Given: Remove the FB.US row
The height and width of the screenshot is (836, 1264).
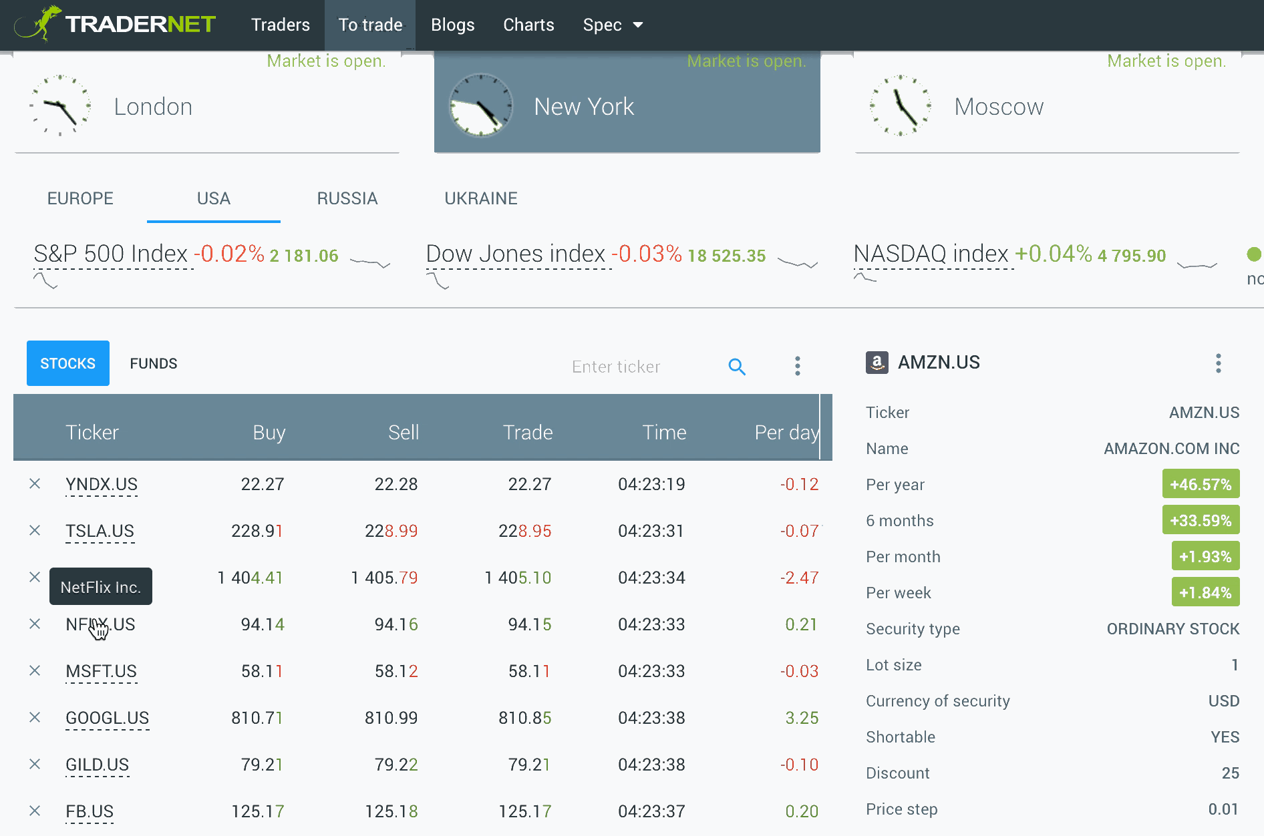Looking at the screenshot, I should coord(35,811).
